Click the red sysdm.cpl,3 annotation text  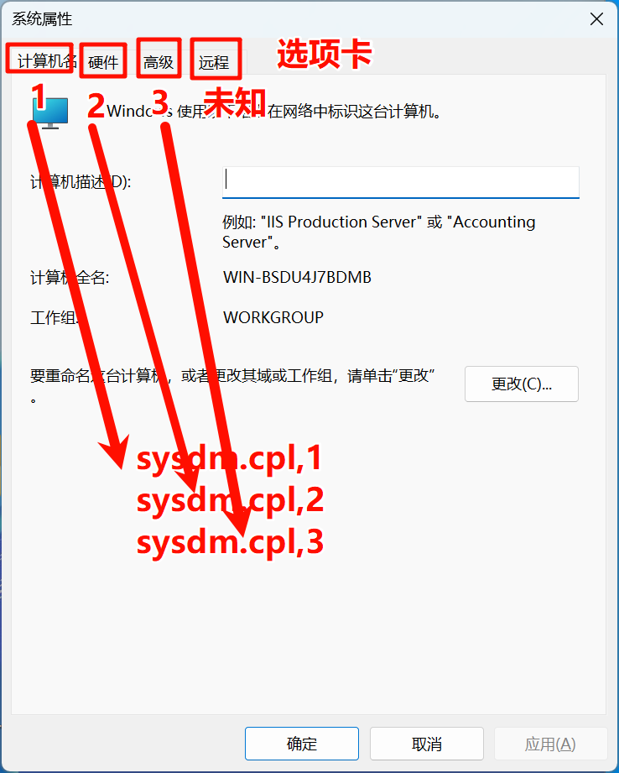230,541
